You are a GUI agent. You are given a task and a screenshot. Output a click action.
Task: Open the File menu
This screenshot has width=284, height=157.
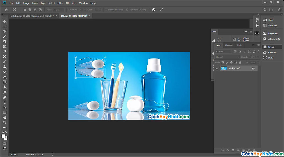(x=11, y=3)
